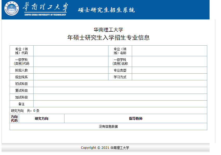This screenshot has width=221, height=155.
Task: Click the 加试科目 row label
Action: tap(21, 97)
